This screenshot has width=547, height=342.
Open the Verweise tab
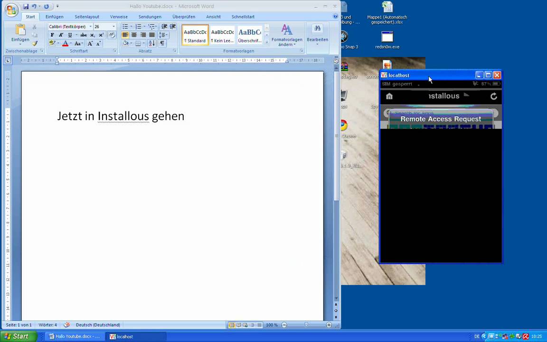119,17
